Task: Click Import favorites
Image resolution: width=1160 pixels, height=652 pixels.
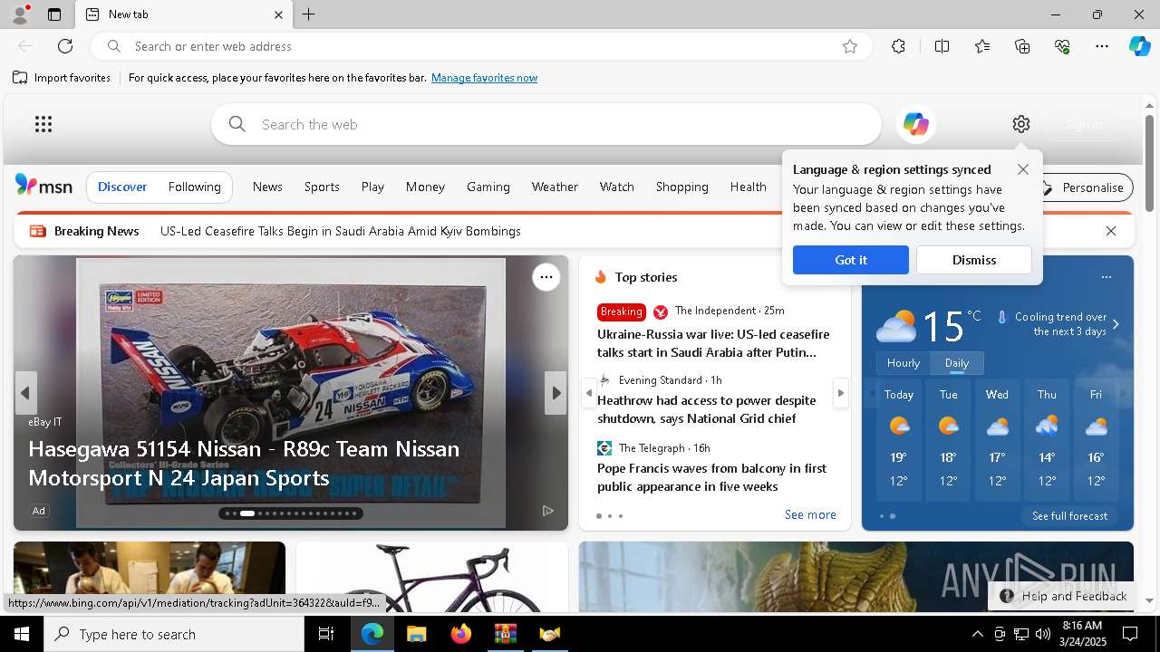Action: point(62,78)
